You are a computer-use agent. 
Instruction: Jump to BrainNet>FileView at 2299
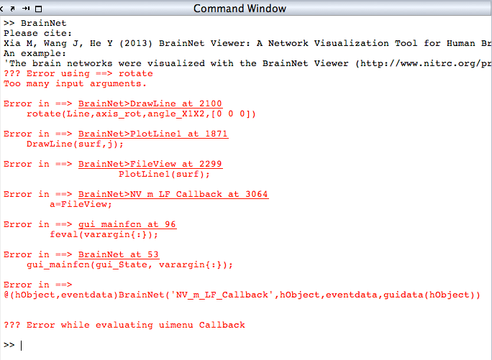(x=150, y=164)
